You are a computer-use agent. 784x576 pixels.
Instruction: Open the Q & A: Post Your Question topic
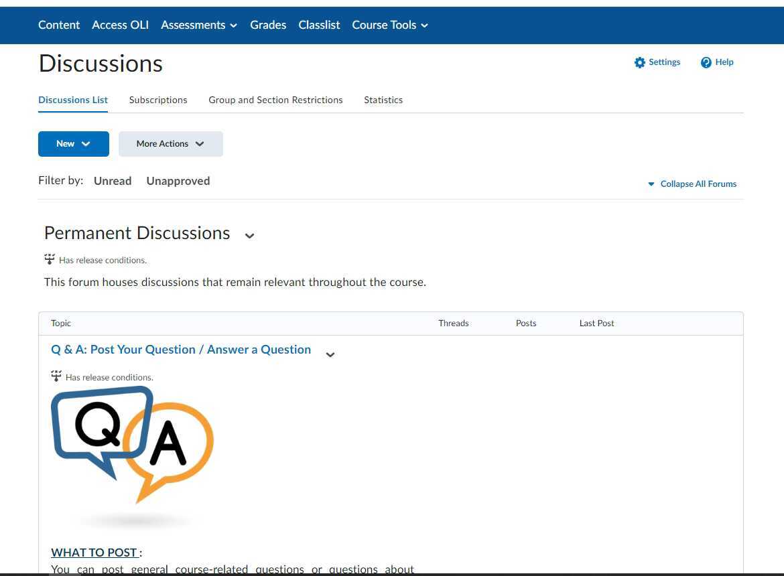[181, 349]
